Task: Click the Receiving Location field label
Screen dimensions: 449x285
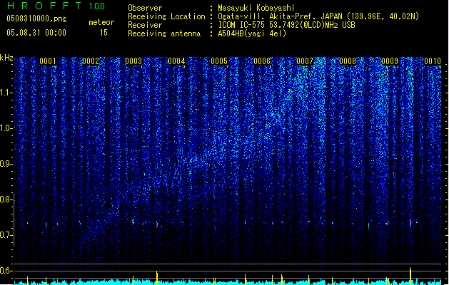Action: click(x=166, y=16)
